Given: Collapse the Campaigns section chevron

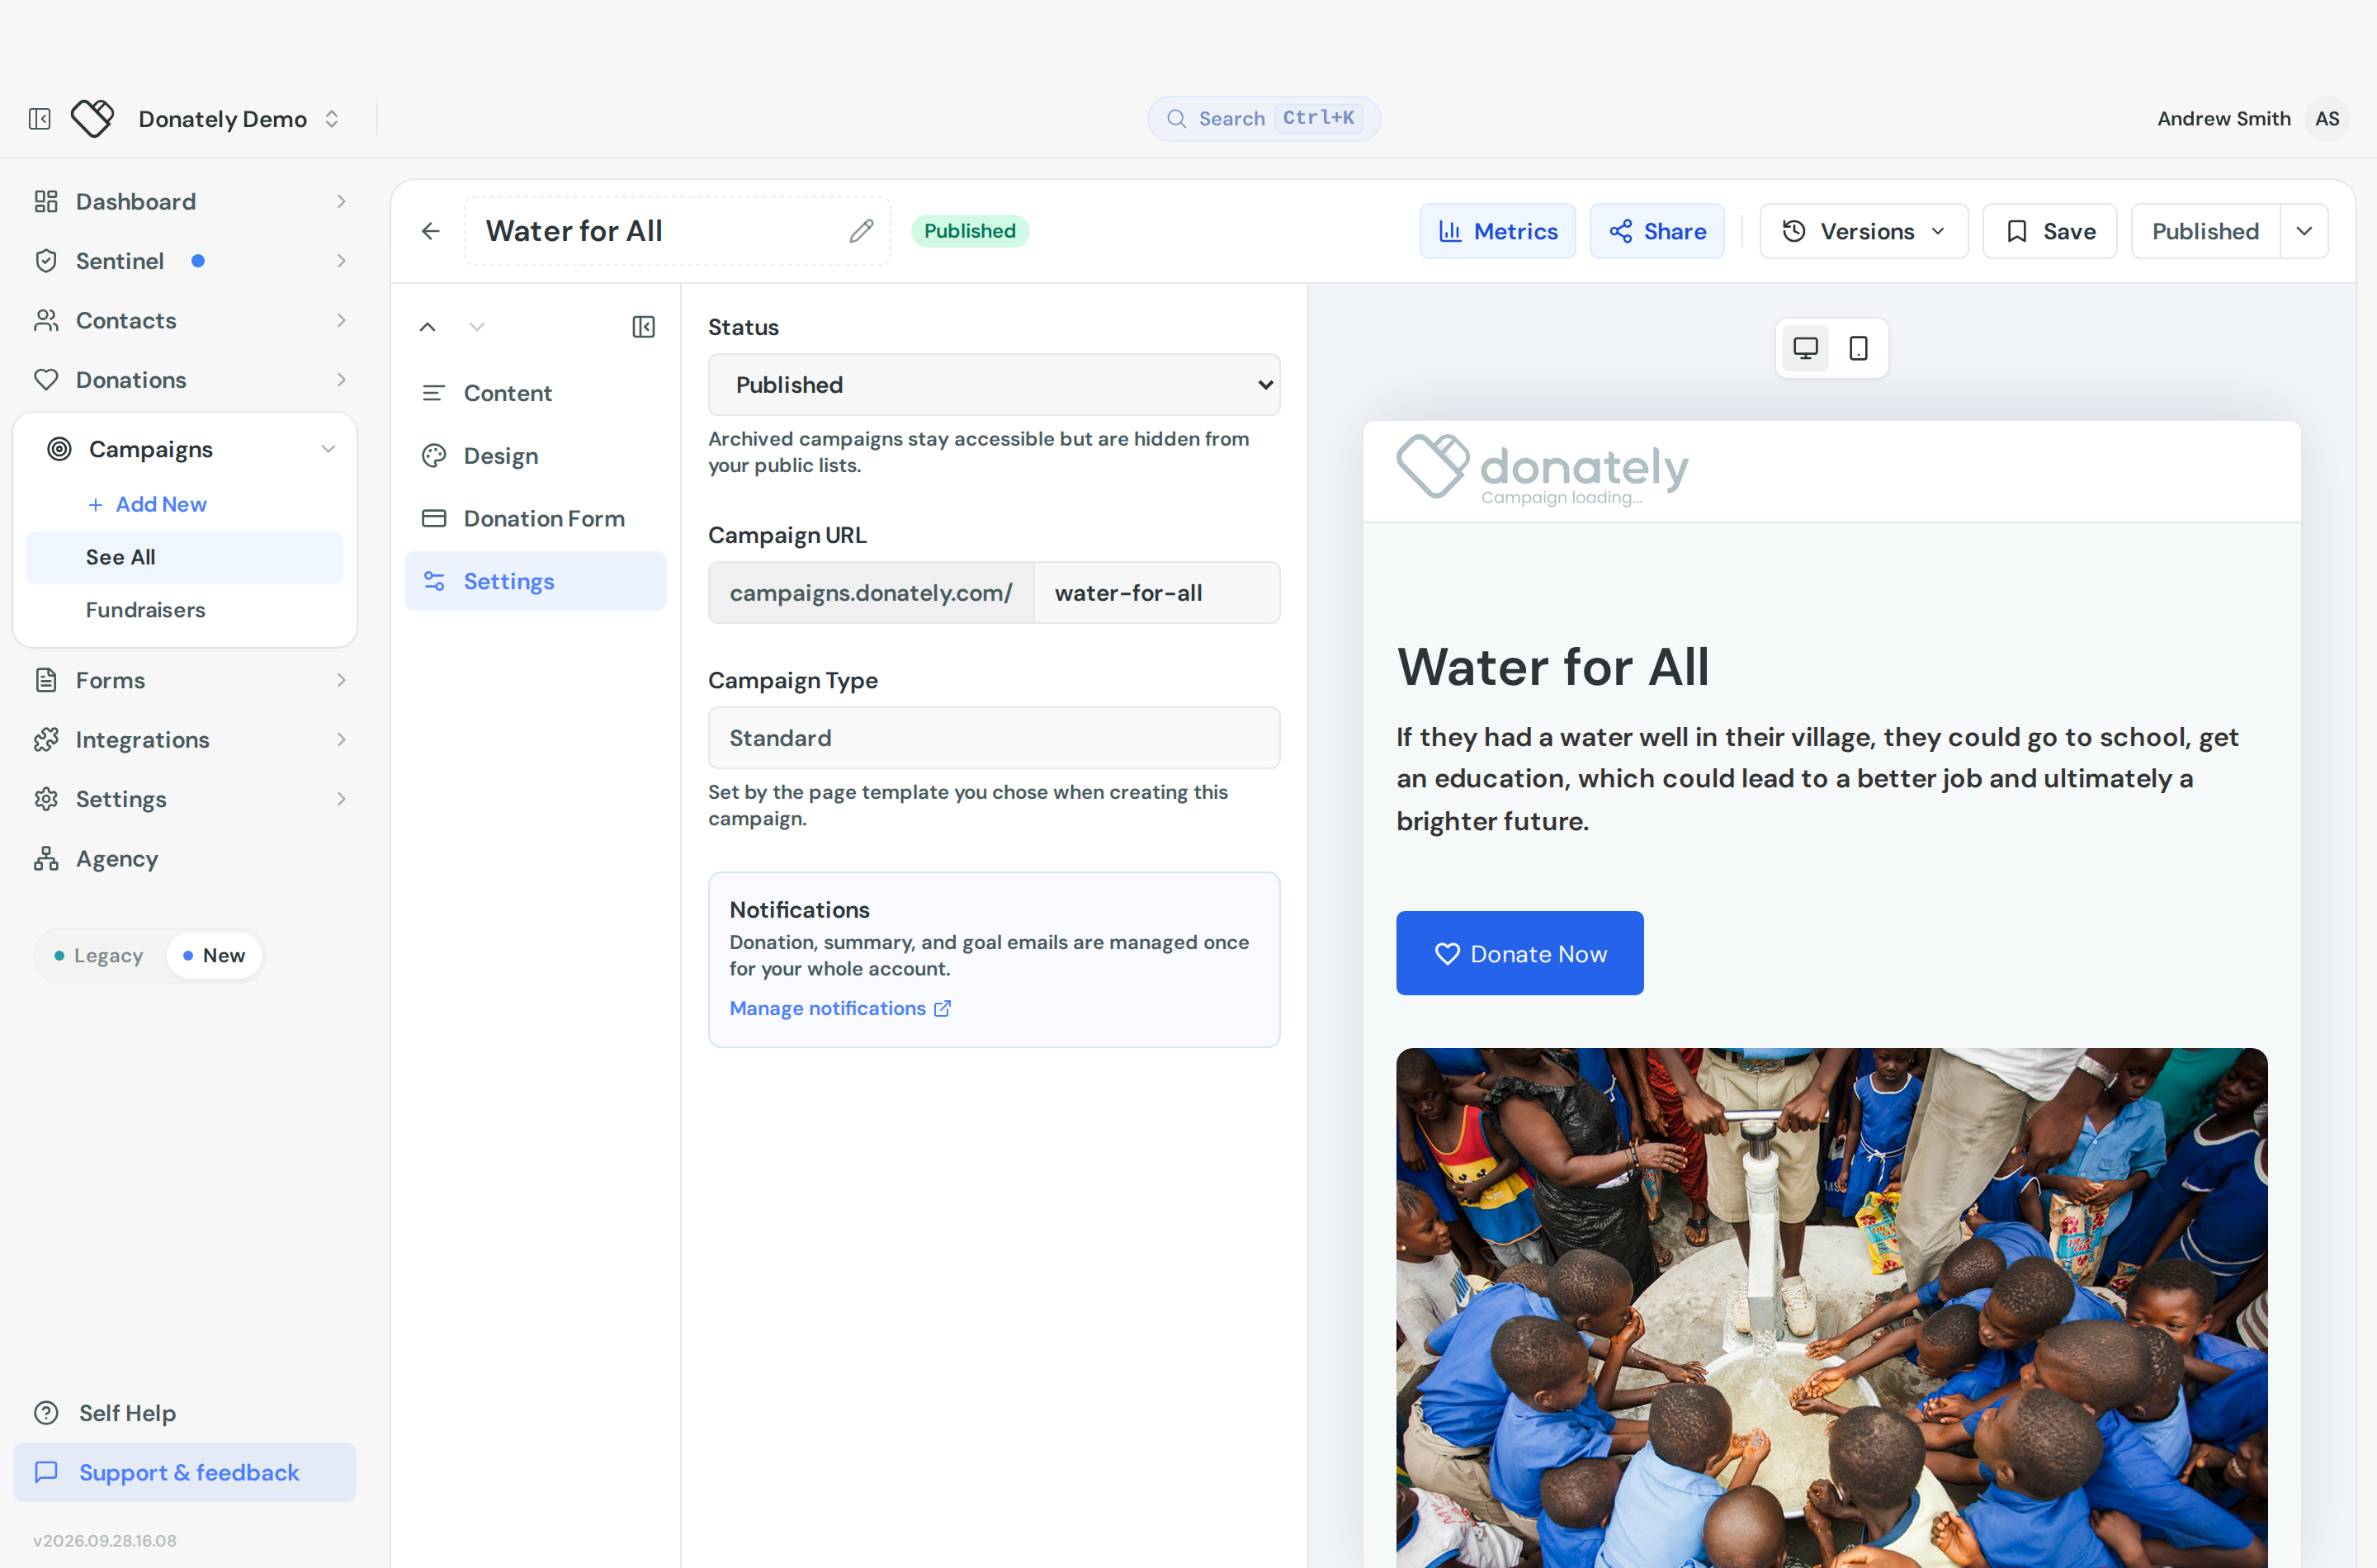Looking at the screenshot, I should coord(328,449).
